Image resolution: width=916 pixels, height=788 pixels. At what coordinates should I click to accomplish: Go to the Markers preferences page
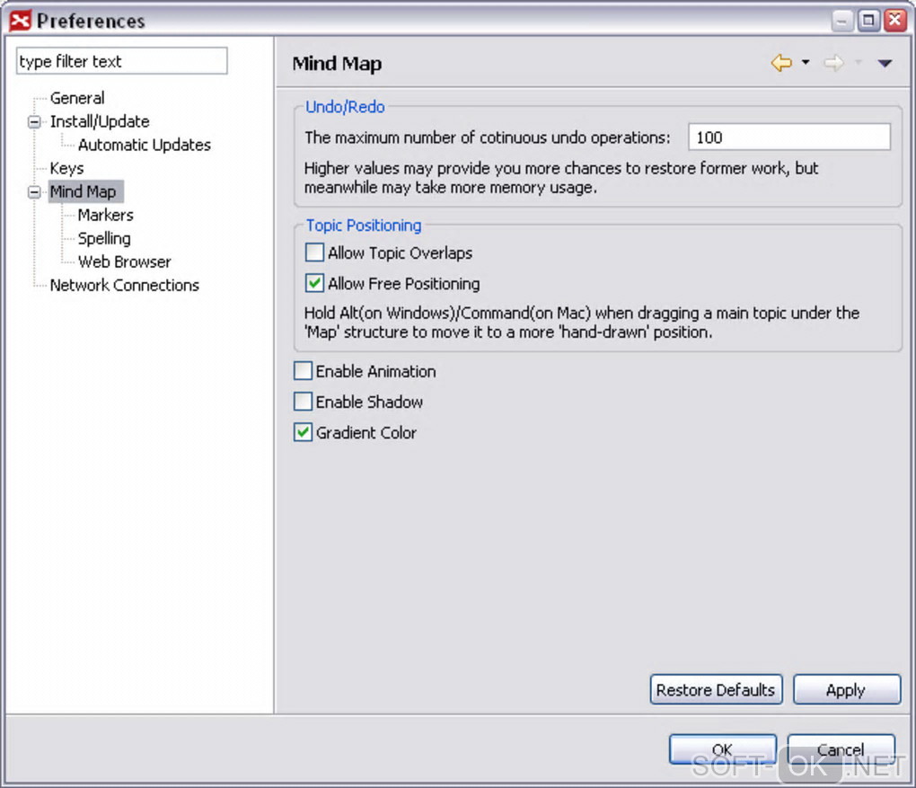(x=105, y=216)
